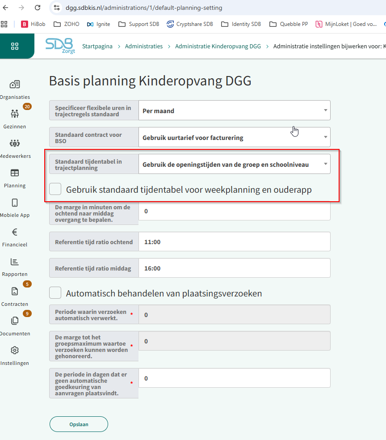Open the Contracten sidebar icon
Image resolution: width=386 pixels, height=440 pixels.
tap(15, 291)
